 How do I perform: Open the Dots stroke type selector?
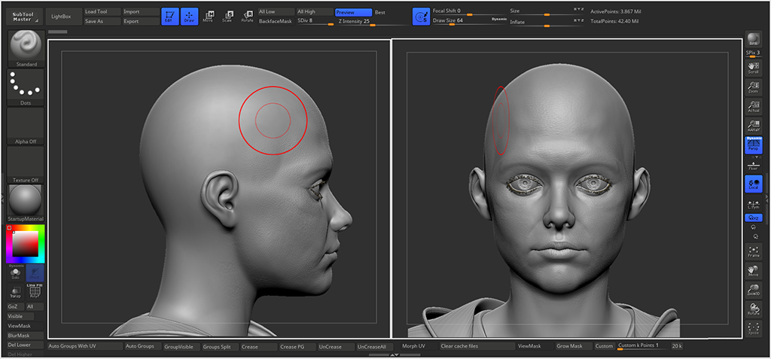click(26, 87)
